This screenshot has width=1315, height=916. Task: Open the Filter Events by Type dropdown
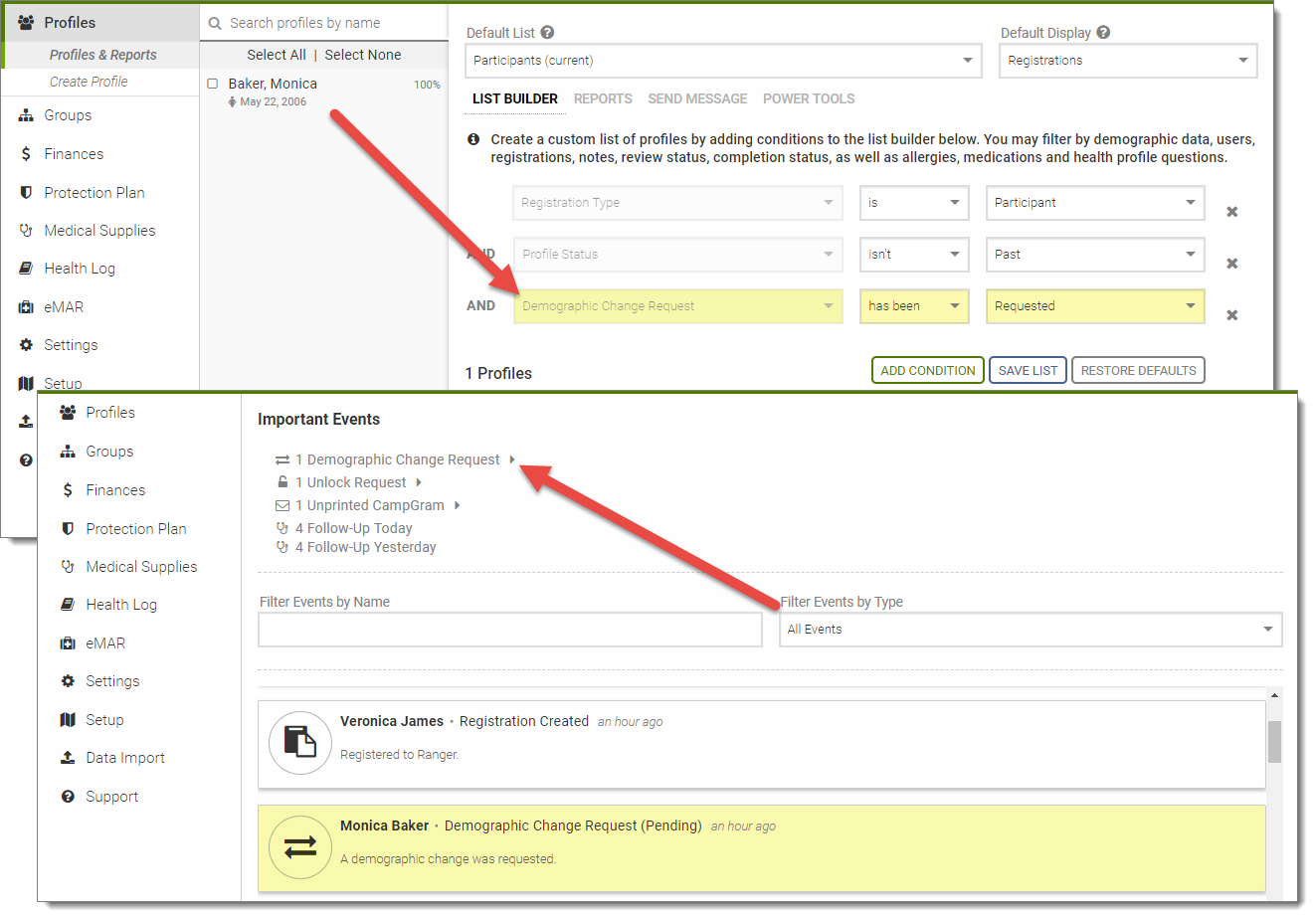1030,630
